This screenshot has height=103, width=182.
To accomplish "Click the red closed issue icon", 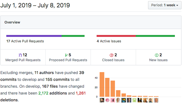I will coord(112,55).
